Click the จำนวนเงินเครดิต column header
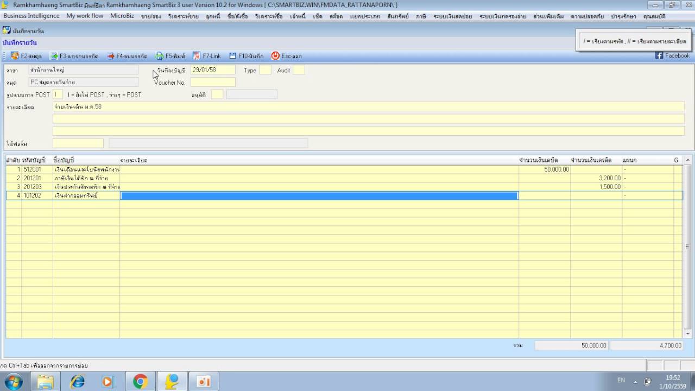This screenshot has height=391, width=695. (x=591, y=160)
